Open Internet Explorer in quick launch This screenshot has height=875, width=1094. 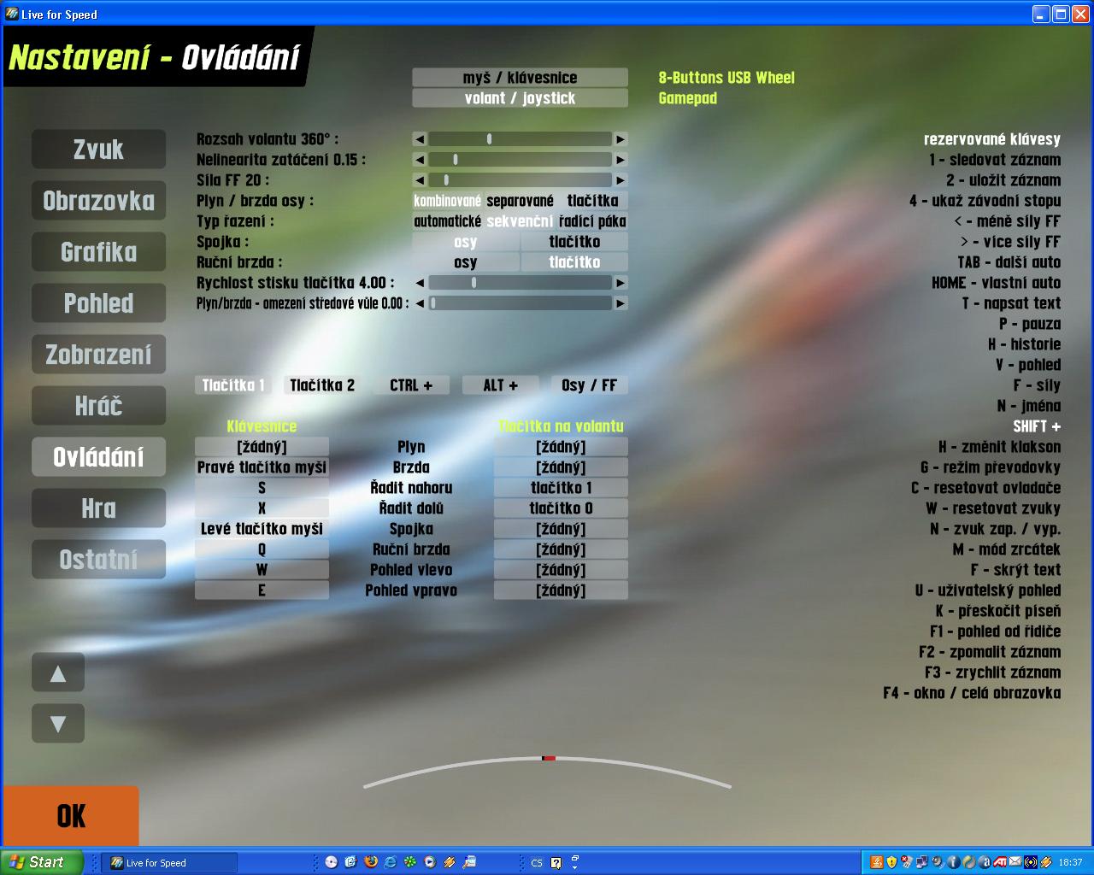coord(390,862)
